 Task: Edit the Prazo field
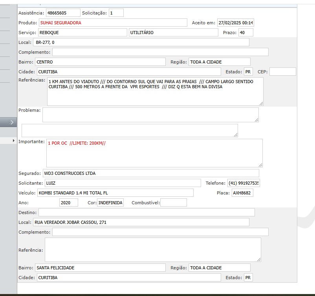(x=245, y=33)
